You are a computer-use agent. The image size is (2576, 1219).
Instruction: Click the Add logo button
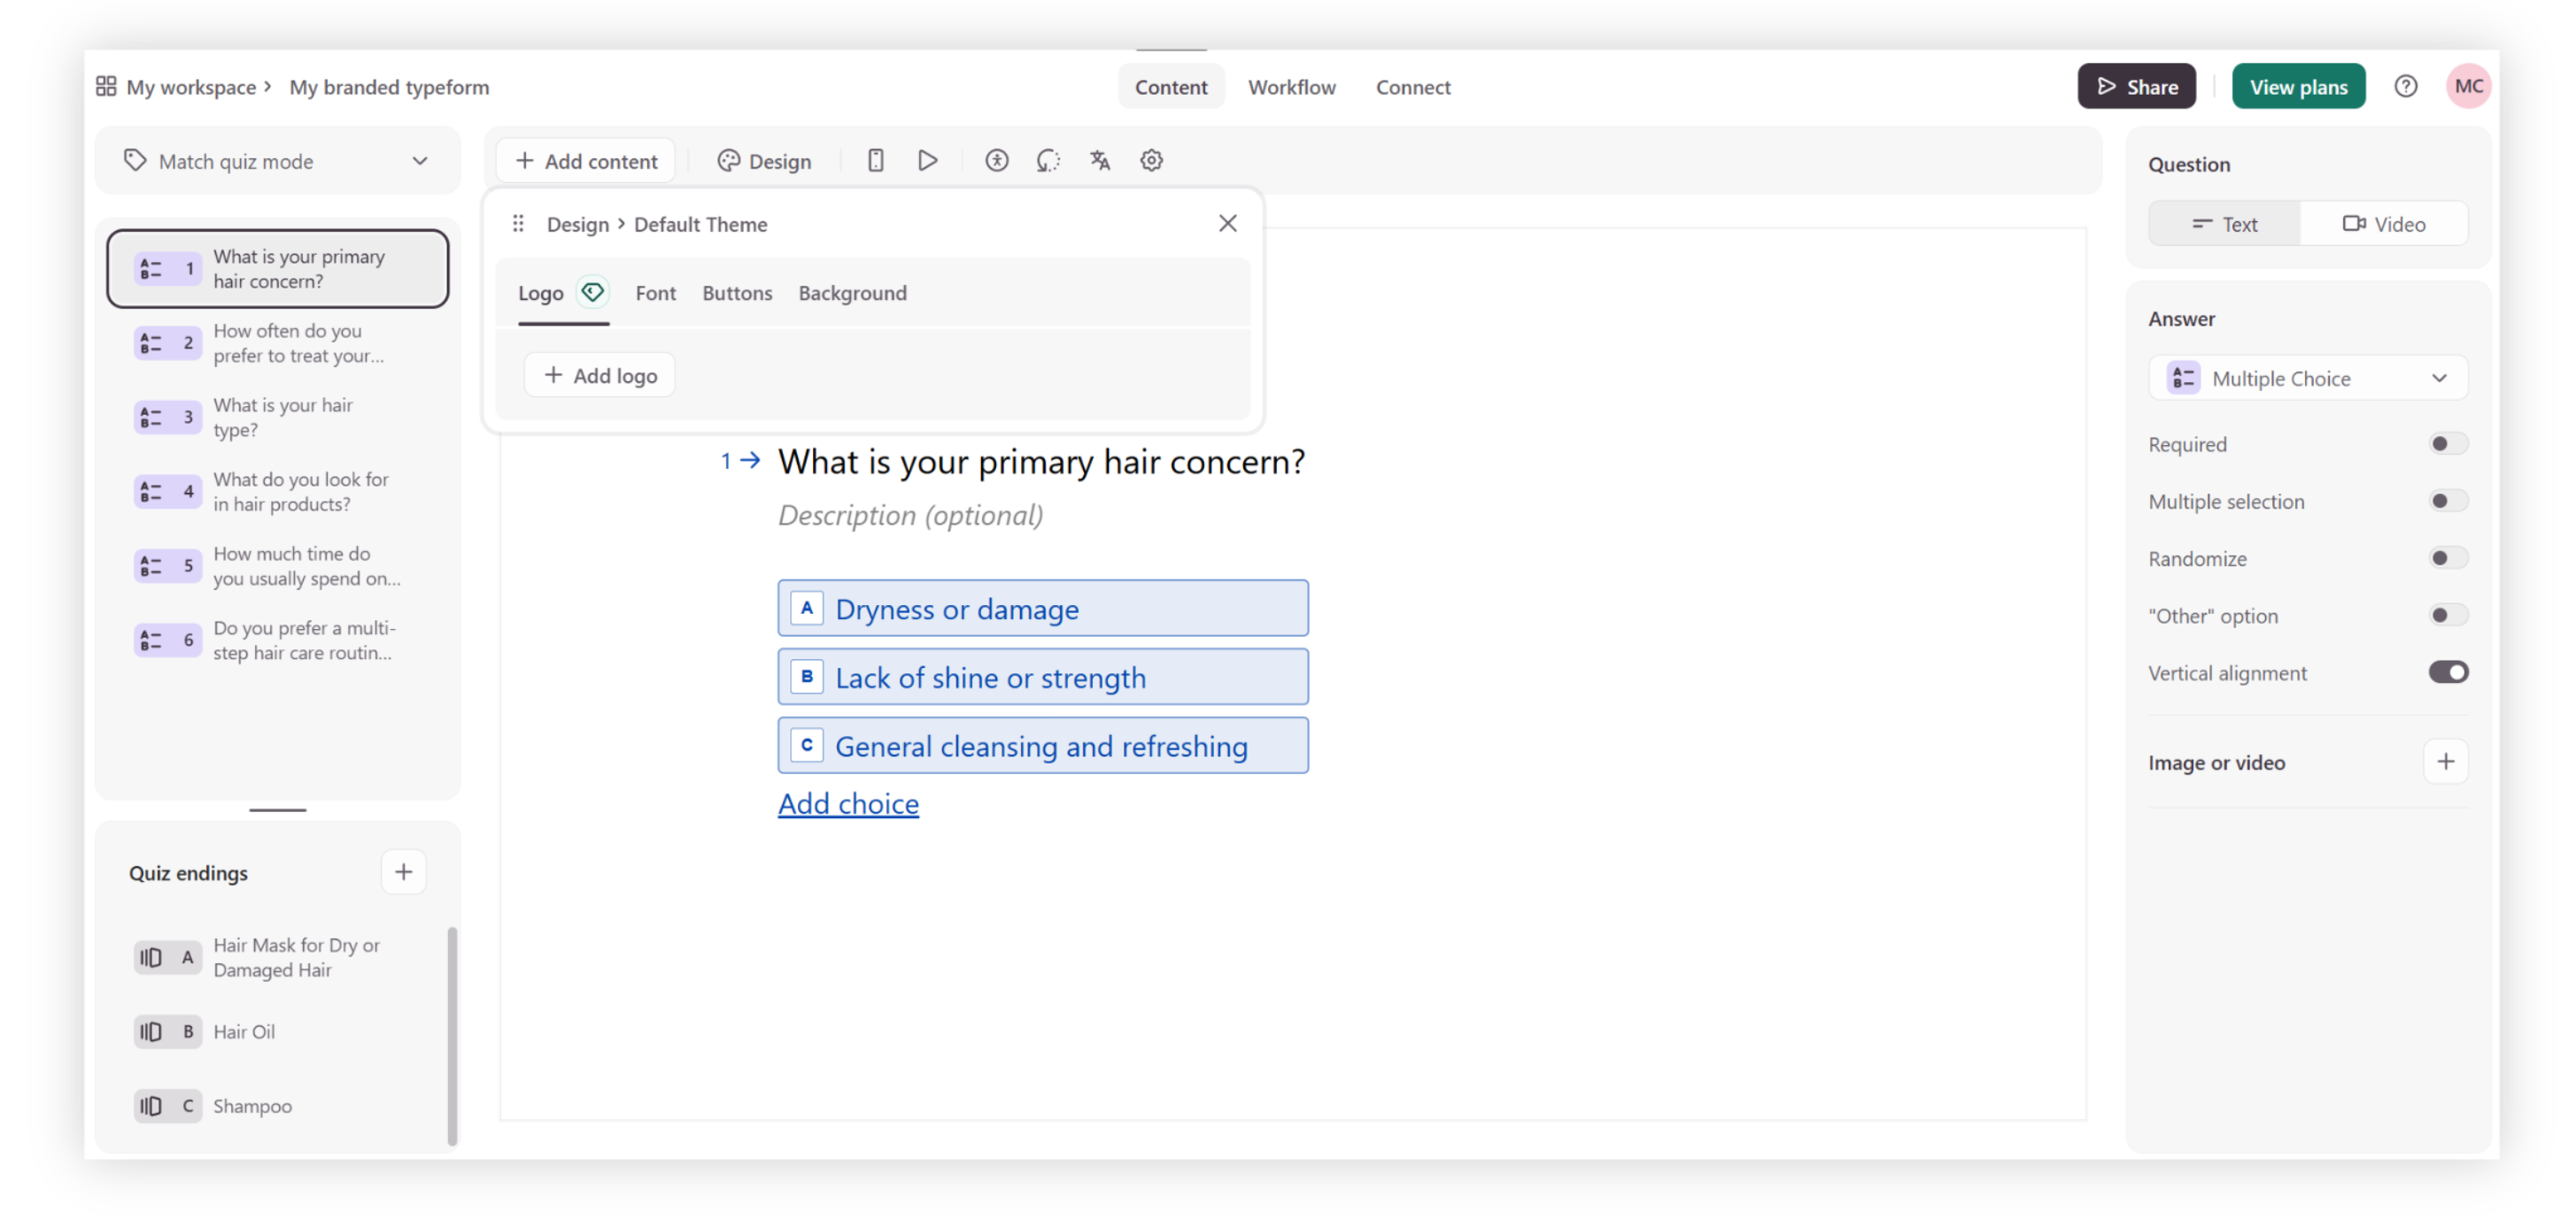click(598, 375)
